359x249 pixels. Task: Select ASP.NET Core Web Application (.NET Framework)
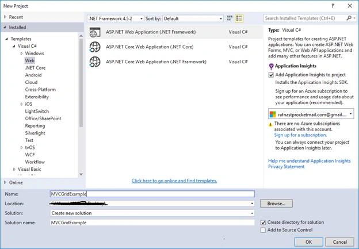tap(175, 62)
